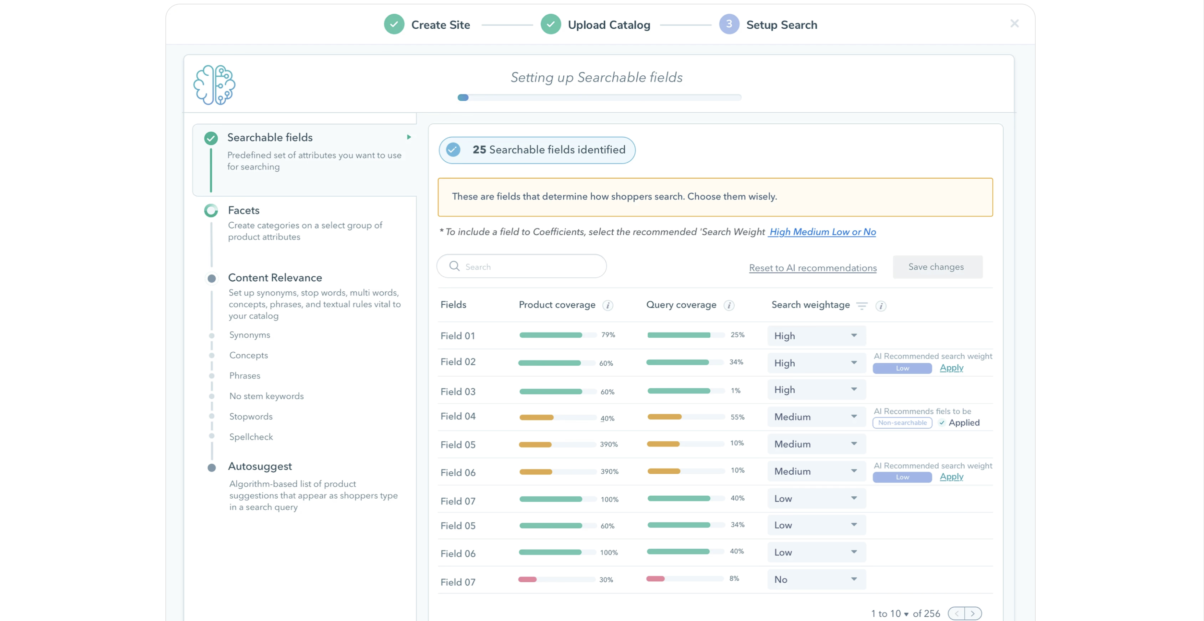
Task: Open the Spellcheck sub-item
Action: pos(251,437)
